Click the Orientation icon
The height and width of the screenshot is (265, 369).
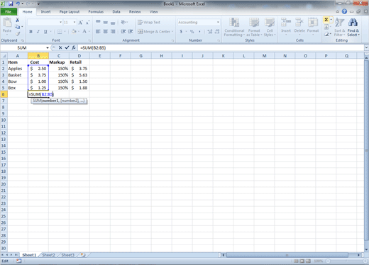coord(123,22)
